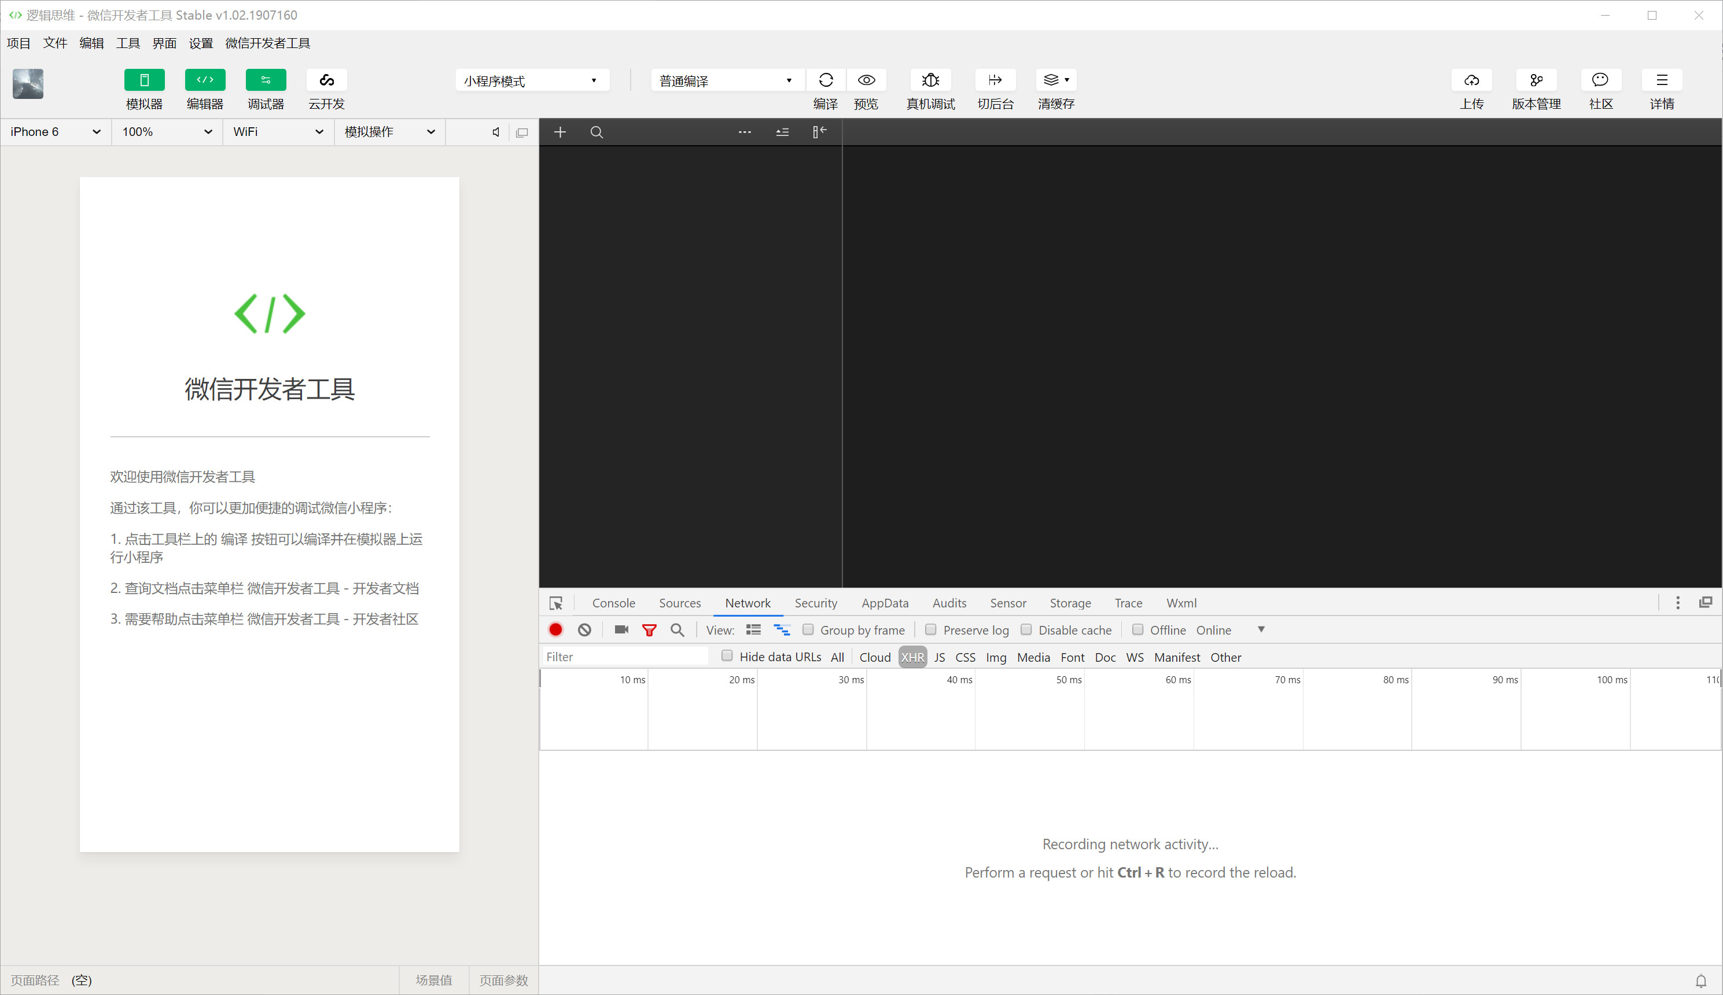This screenshot has height=995, width=1723.
Task: Search files with magnifier icon in editor
Action: 597,132
